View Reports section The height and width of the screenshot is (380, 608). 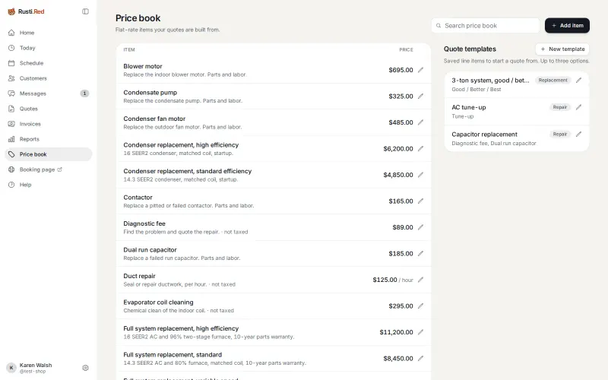[49, 139]
